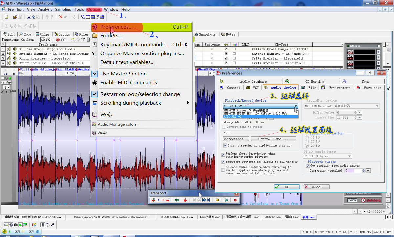Click the fast forward icon in Transport

tap(204, 200)
